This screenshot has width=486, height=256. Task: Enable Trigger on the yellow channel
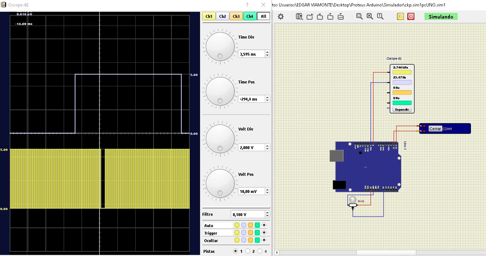pyautogui.click(x=237, y=233)
